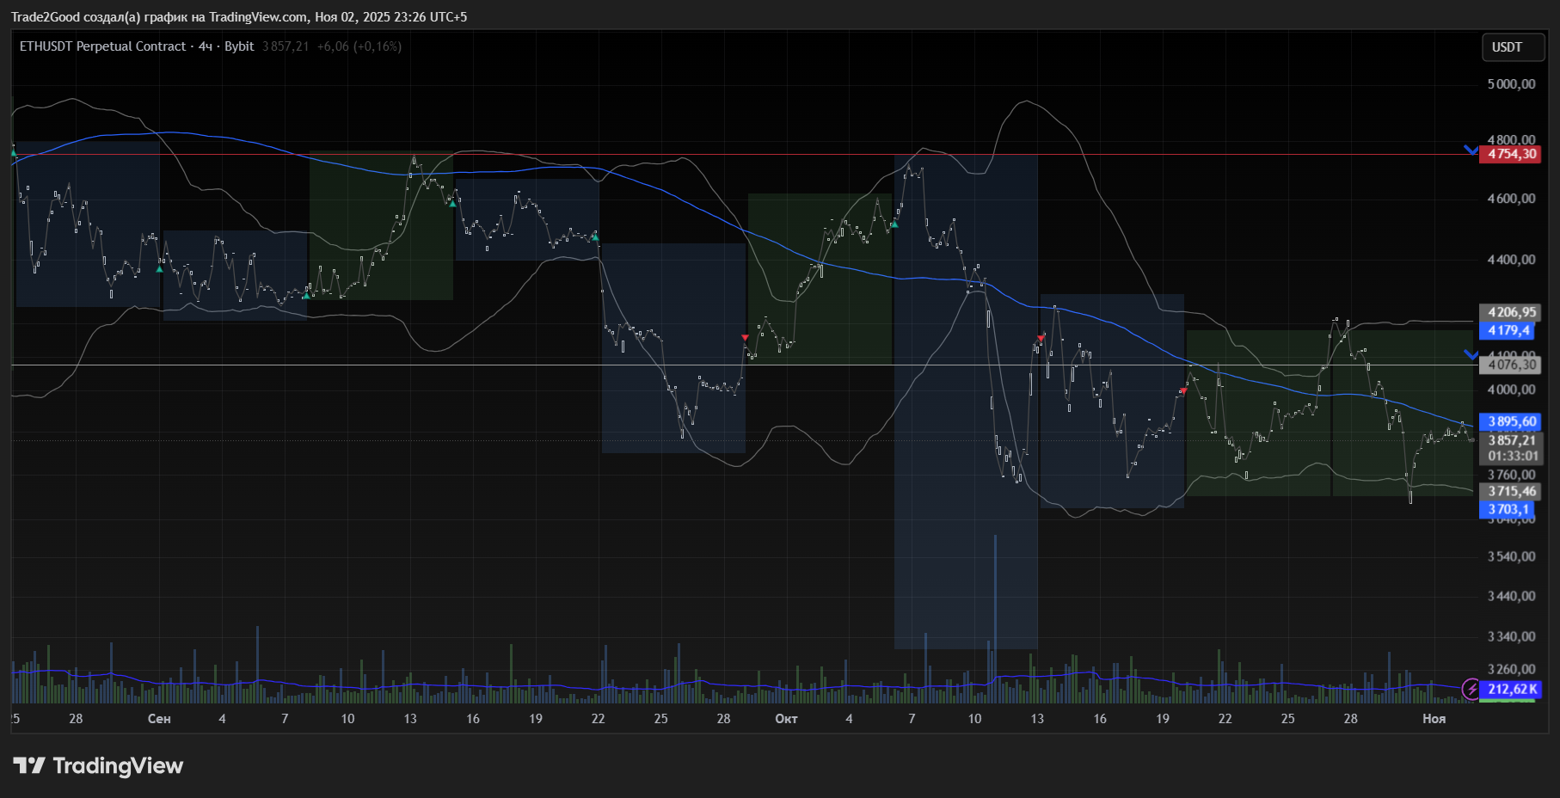Select the red 4754,30 price label

coord(1512,154)
